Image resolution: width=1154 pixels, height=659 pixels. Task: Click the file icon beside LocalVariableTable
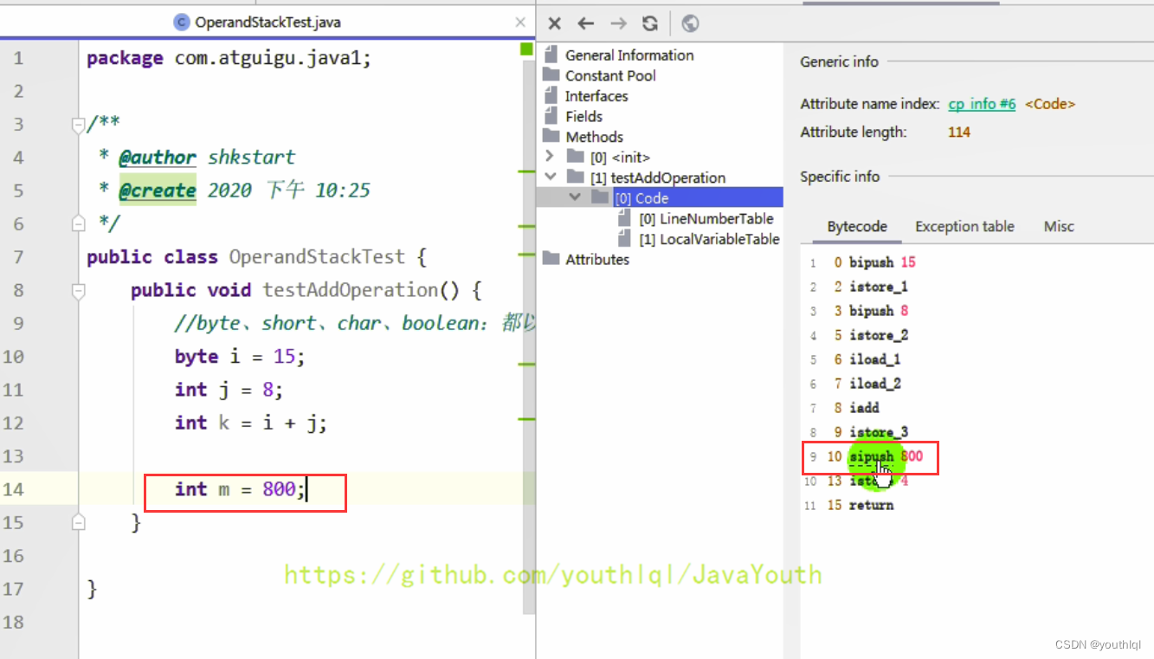tap(624, 238)
